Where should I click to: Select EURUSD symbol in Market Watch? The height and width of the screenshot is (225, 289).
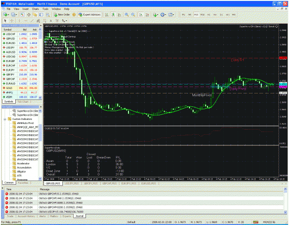(10, 43)
